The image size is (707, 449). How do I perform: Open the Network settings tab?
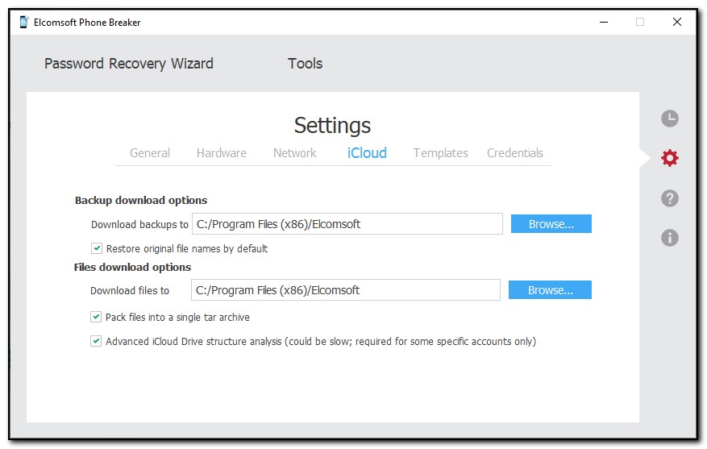(294, 153)
